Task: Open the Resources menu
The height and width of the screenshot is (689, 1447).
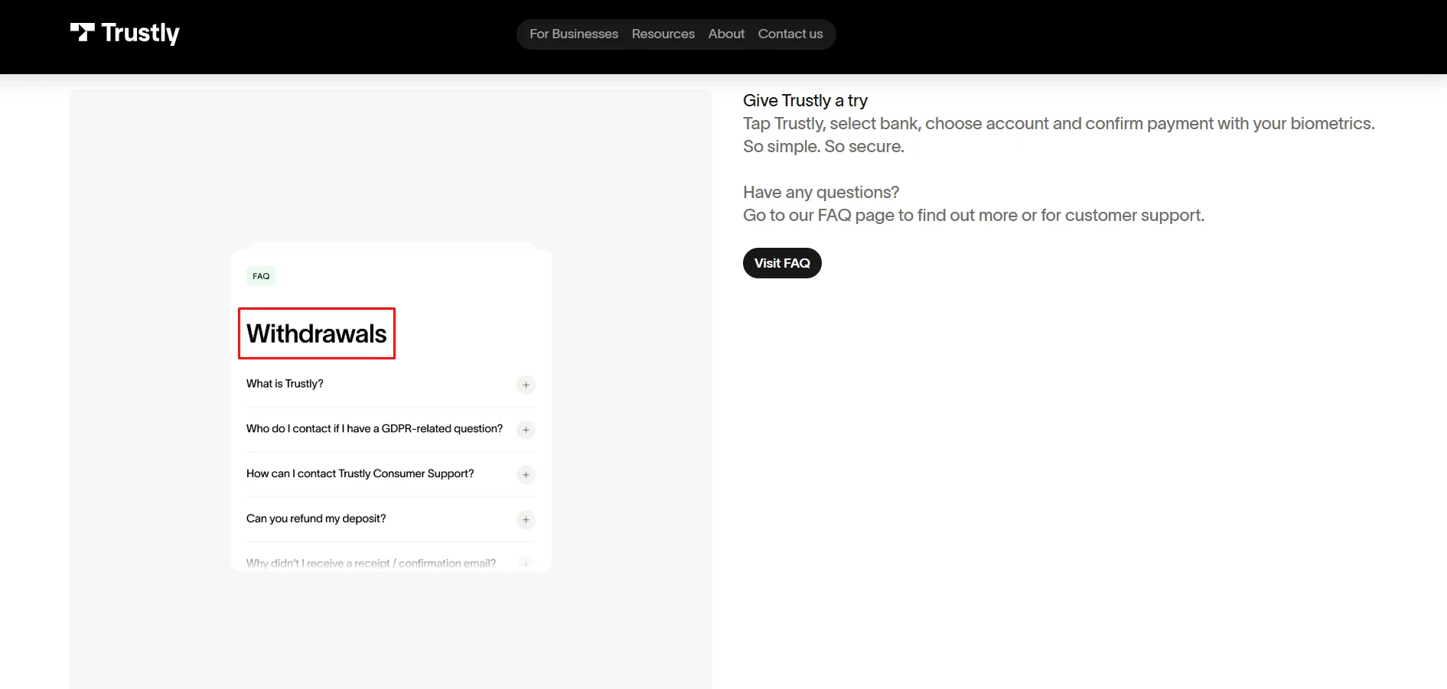Action: 663,34
